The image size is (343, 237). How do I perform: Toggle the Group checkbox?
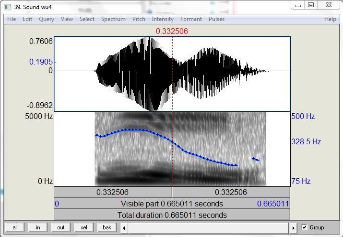304,227
